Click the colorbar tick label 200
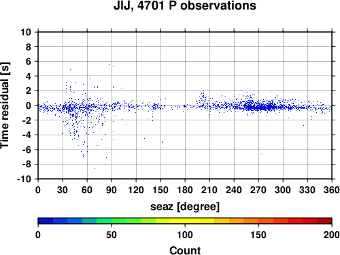 (x=332, y=235)
